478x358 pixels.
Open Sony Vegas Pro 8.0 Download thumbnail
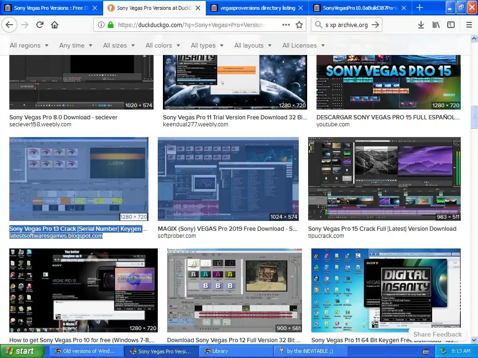pos(81,82)
